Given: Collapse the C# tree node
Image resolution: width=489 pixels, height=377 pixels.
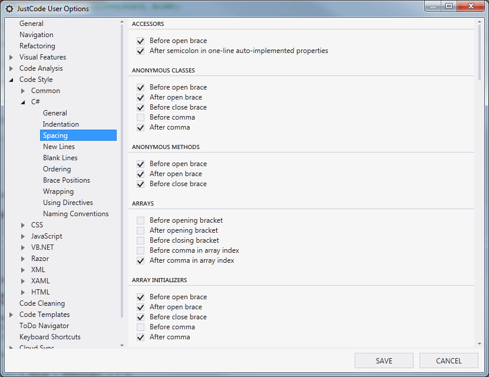Looking at the screenshot, I should pos(23,102).
